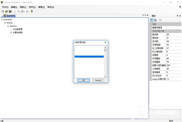
Task: Click the Save disk toolbar icon
Action: click(x=10, y=11)
